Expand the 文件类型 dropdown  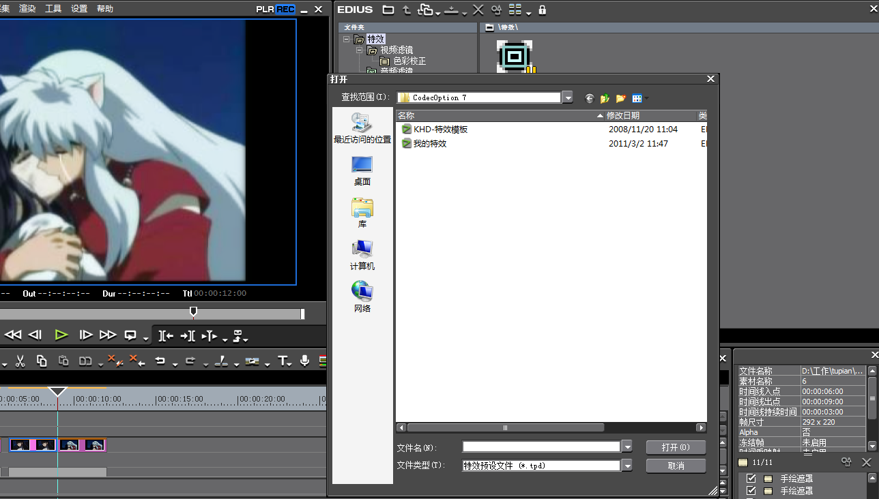[626, 466]
